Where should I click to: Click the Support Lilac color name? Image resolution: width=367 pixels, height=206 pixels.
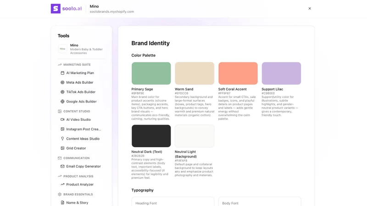272,89
